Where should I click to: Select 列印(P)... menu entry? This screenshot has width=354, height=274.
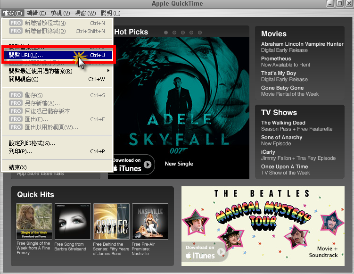(x=58, y=151)
